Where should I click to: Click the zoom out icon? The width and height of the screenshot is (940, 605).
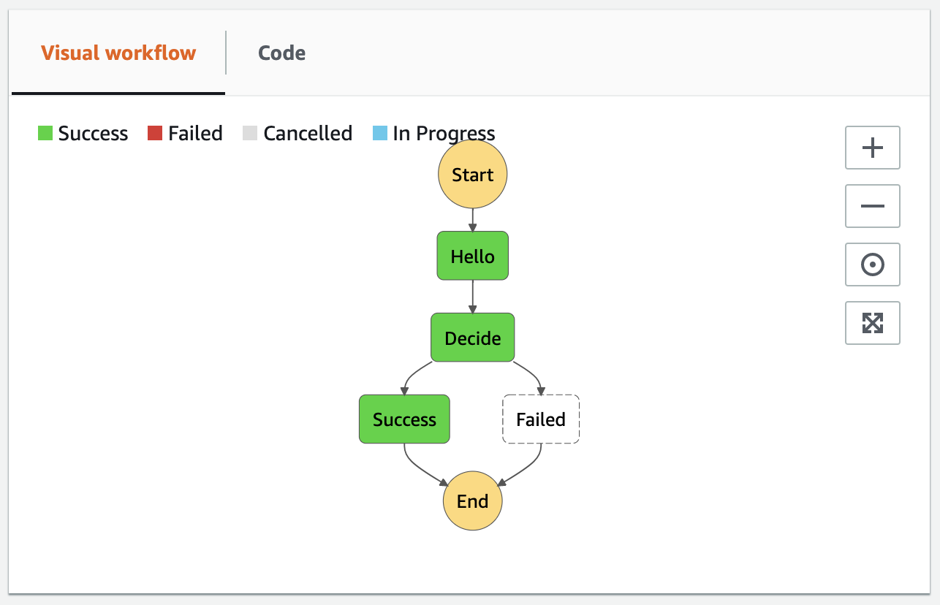[x=872, y=206]
